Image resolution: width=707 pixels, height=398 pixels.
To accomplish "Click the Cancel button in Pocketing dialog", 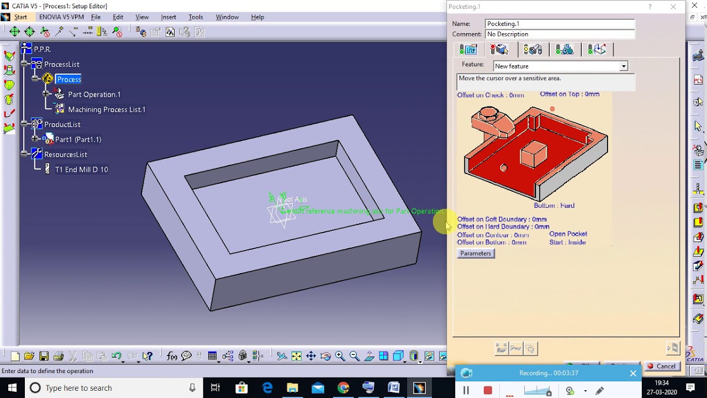I will click(x=661, y=366).
